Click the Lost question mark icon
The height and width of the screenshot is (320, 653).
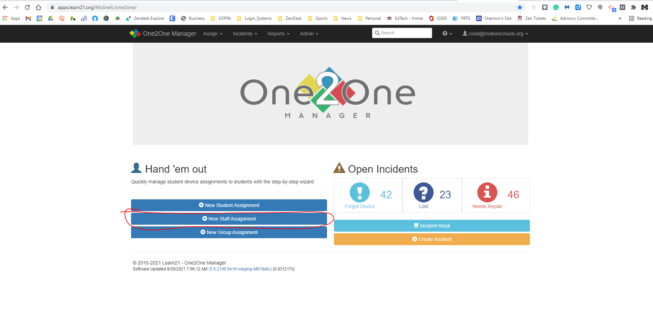(x=423, y=192)
